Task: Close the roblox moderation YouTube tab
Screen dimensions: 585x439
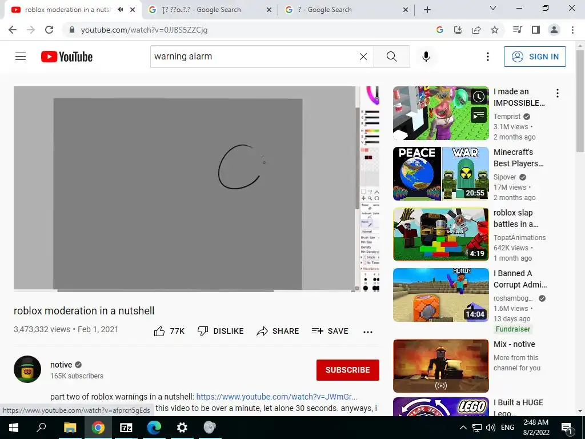Action: pos(133,10)
